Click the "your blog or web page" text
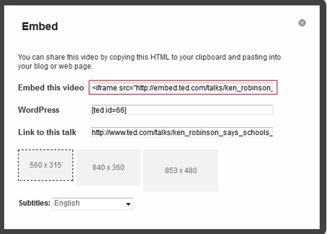327x234 pixels. (x=56, y=66)
